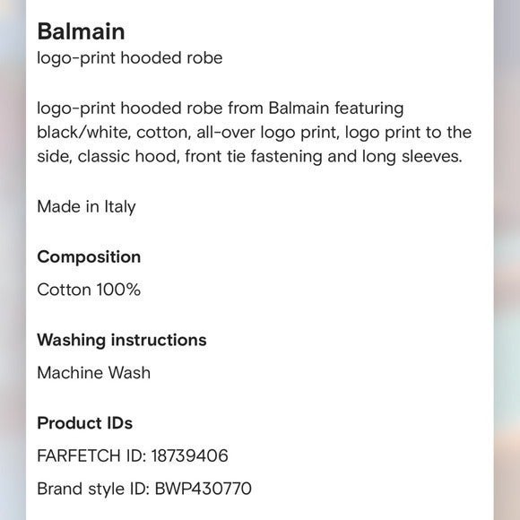Screen dimensions: 520x520
Task: Click the product description paragraph
Action: (254, 133)
